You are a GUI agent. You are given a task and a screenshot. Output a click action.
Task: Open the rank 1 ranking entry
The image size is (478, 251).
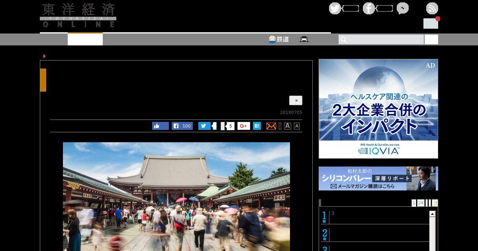(375, 217)
